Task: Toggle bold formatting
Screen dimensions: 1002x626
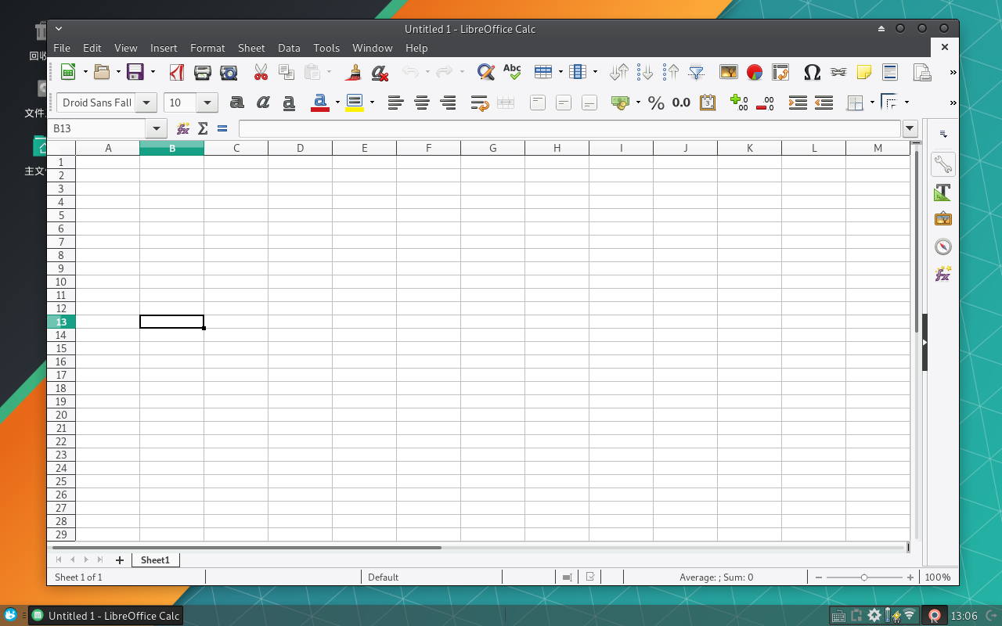Action: (237, 103)
